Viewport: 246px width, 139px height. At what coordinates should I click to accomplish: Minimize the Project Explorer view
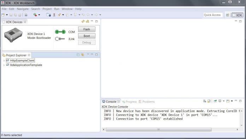click(92, 54)
